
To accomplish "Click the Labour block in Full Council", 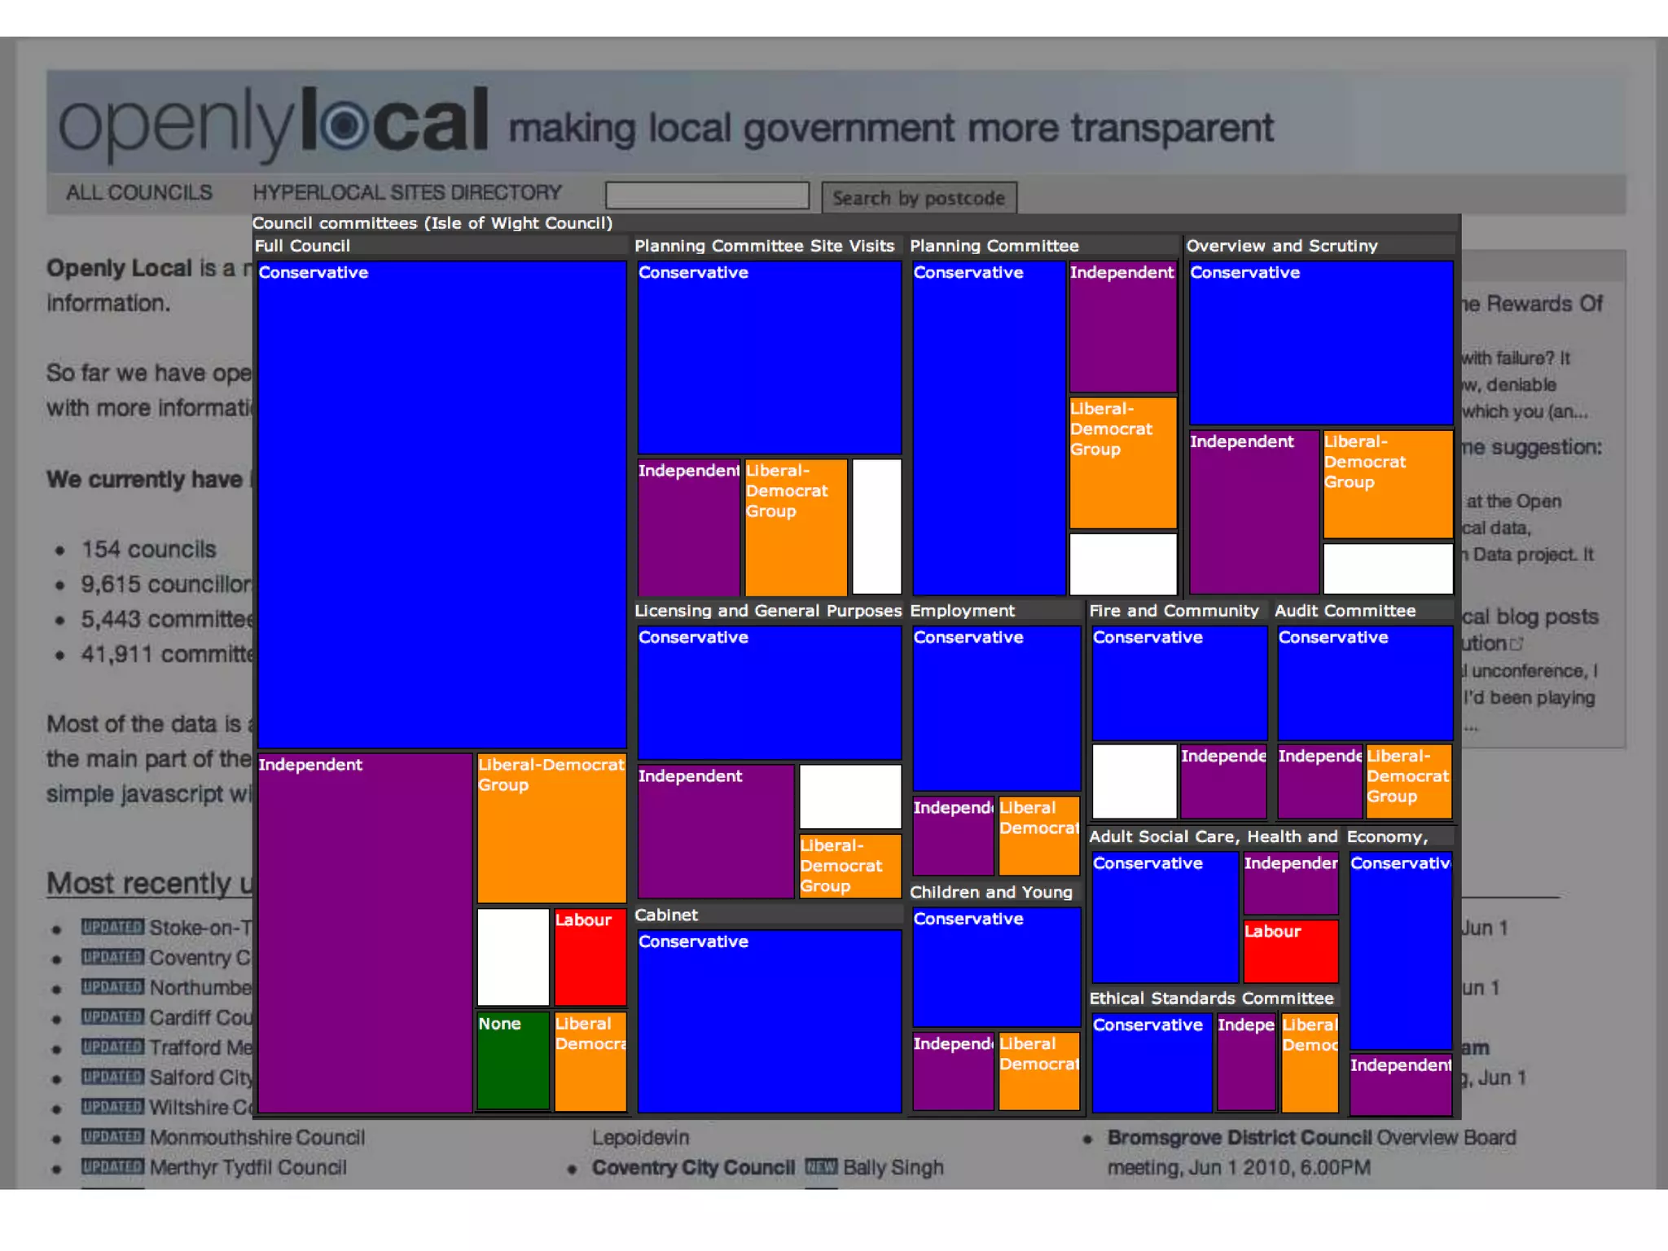I will click(x=590, y=957).
